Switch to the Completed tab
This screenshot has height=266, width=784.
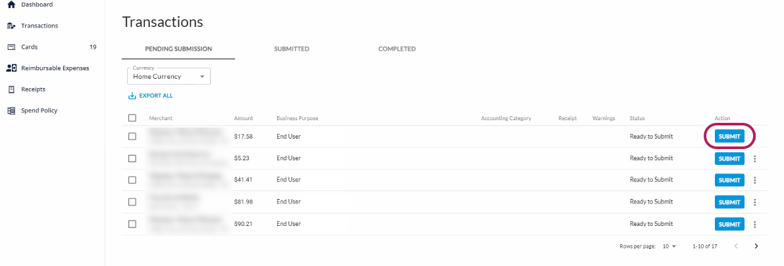coord(397,49)
